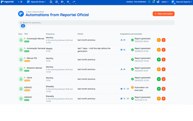Screen dimensions: 193x121
Task: Open the 1 - Automação Mensal automation
Action: click(x=34, y=39)
